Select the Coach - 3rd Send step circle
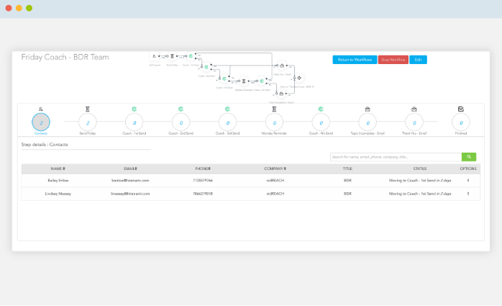The width and height of the screenshot is (502, 306). (228, 122)
